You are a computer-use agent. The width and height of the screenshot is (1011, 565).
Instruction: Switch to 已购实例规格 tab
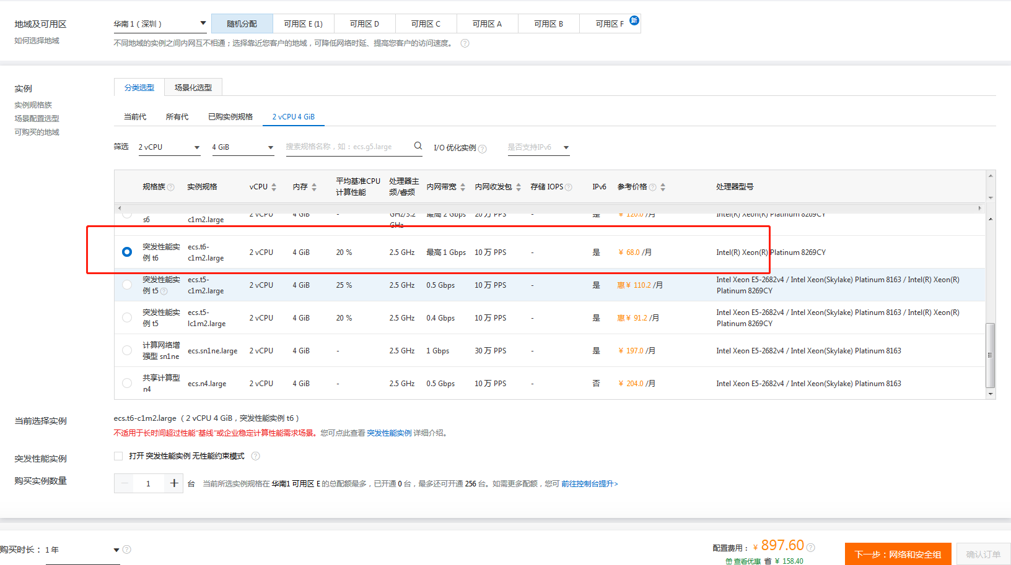[230, 116]
